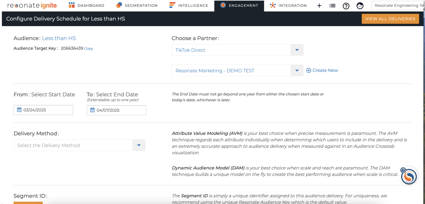Select the Engagement tab
The height and width of the screenshot is (204, 425).
(239, 6)
